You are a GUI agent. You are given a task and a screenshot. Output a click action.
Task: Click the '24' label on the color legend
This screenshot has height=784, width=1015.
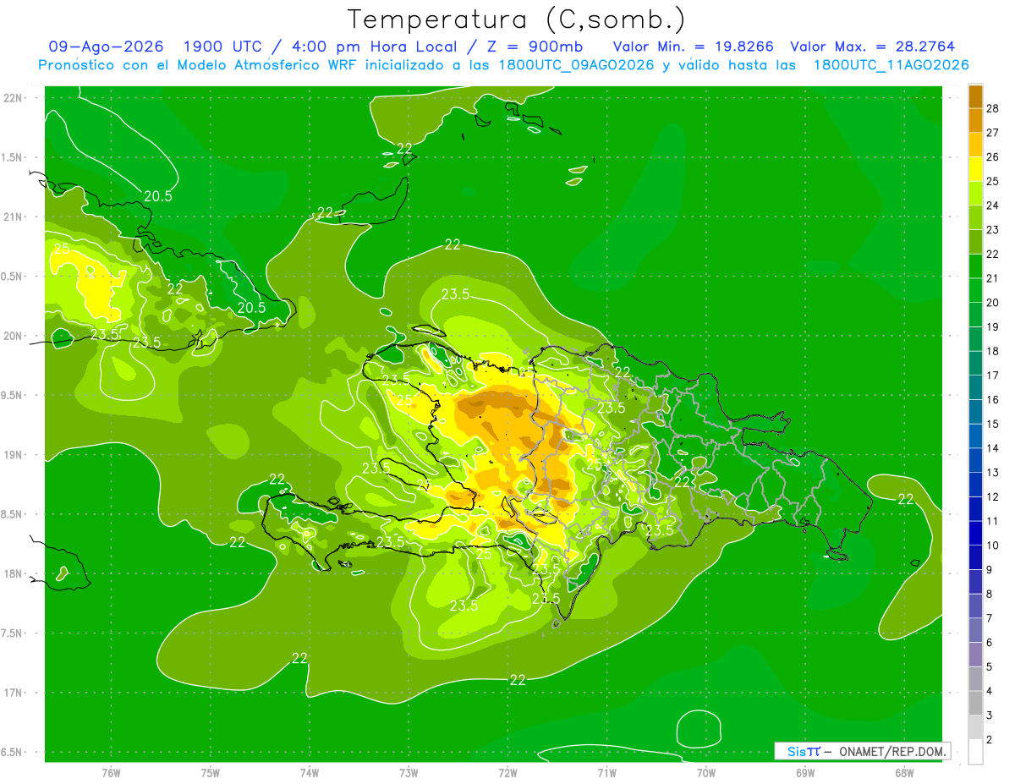coord(993,206)
